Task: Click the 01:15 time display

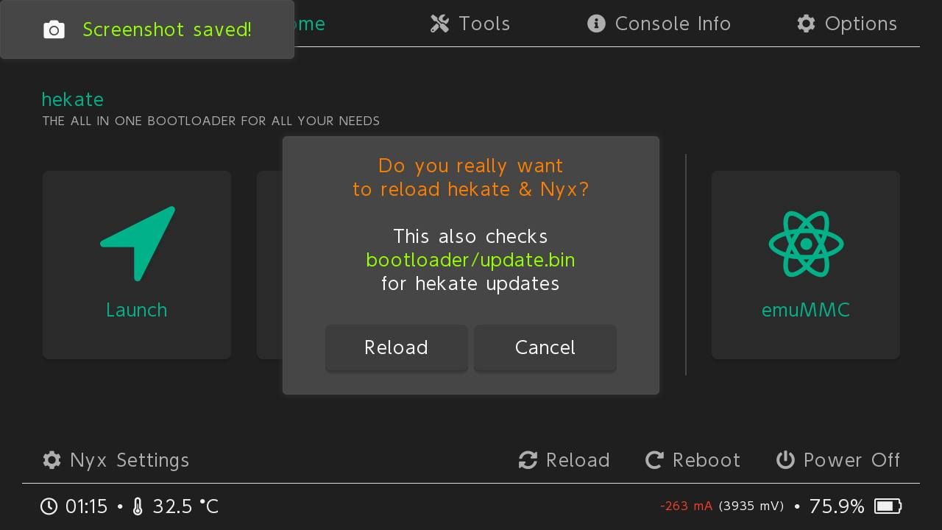Action: (86, 506)
